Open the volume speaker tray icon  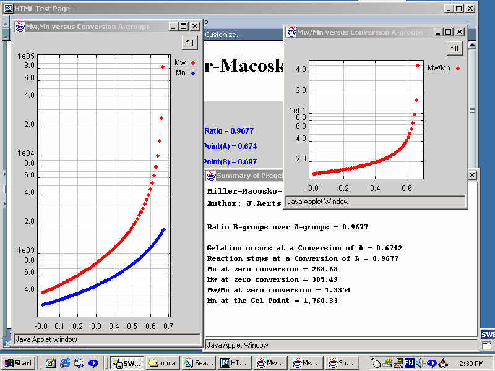420,363
